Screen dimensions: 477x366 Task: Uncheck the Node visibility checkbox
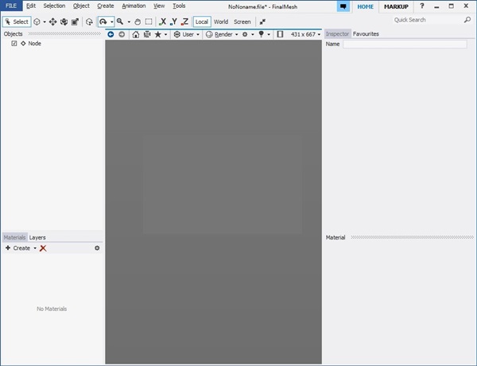(x=14, y=44)
